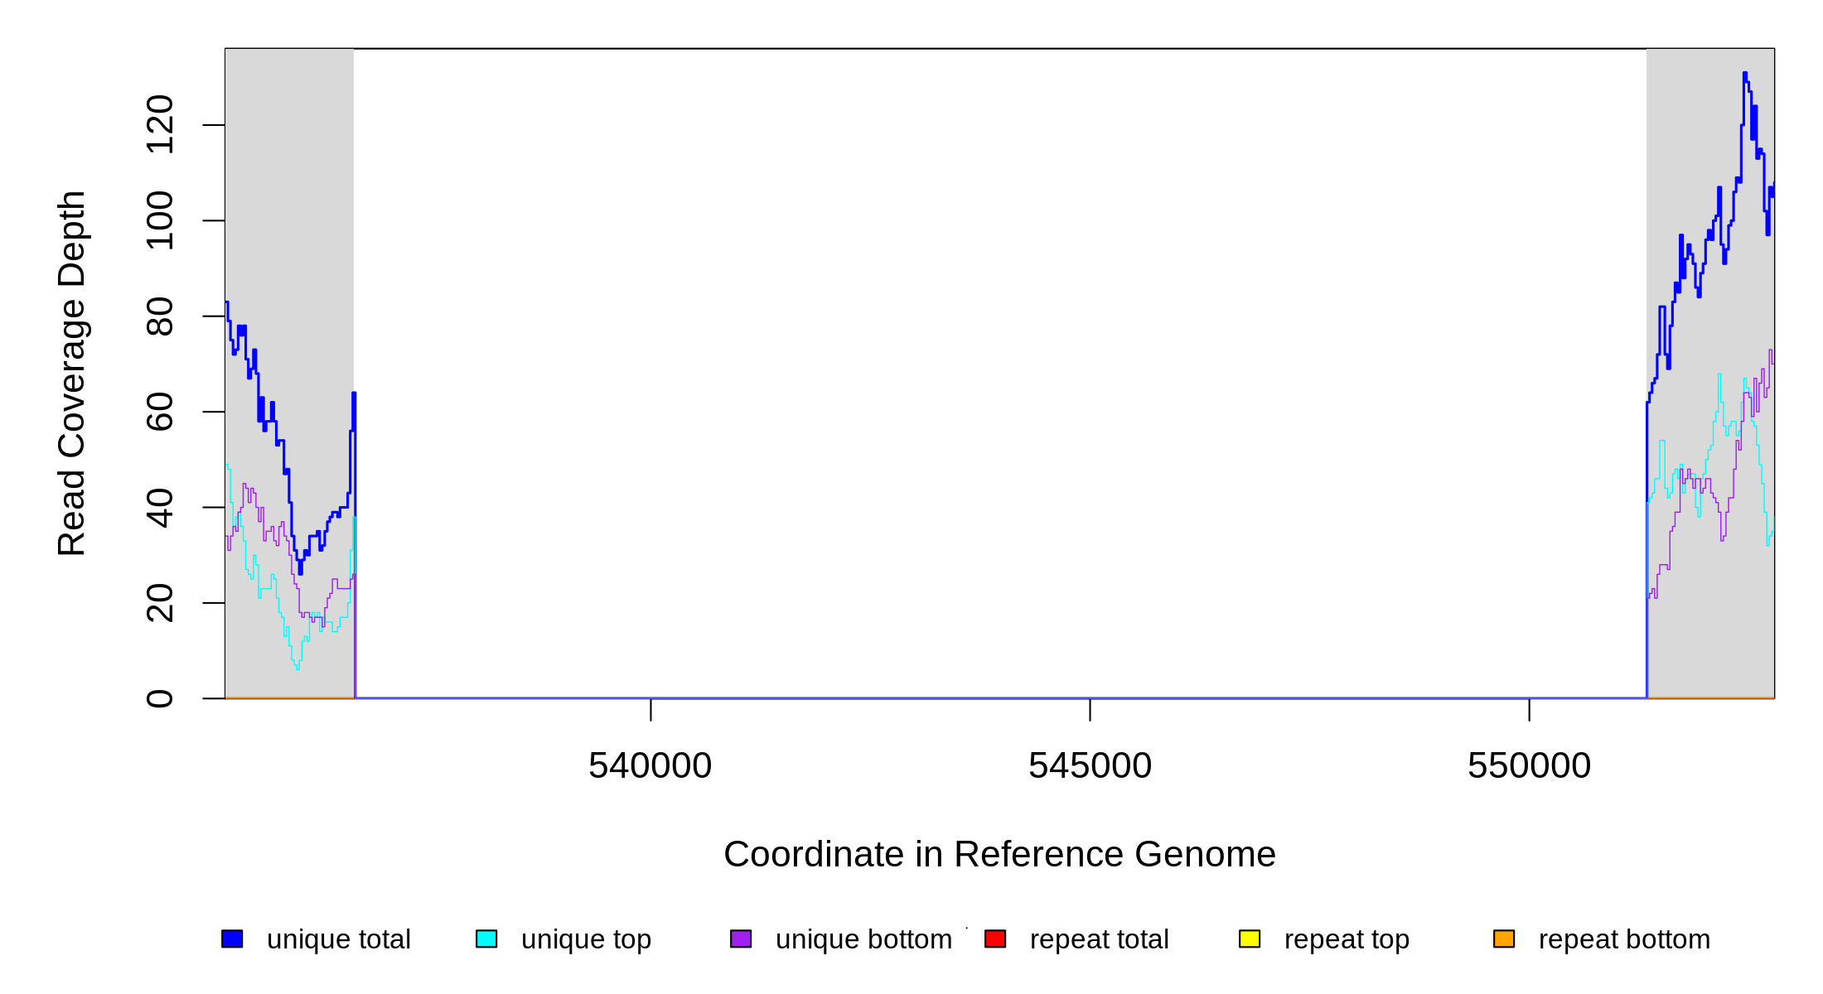Click the 'repeat total' legend label
The height and width of the screenshot is (994, 1823).
(1099, 939)
